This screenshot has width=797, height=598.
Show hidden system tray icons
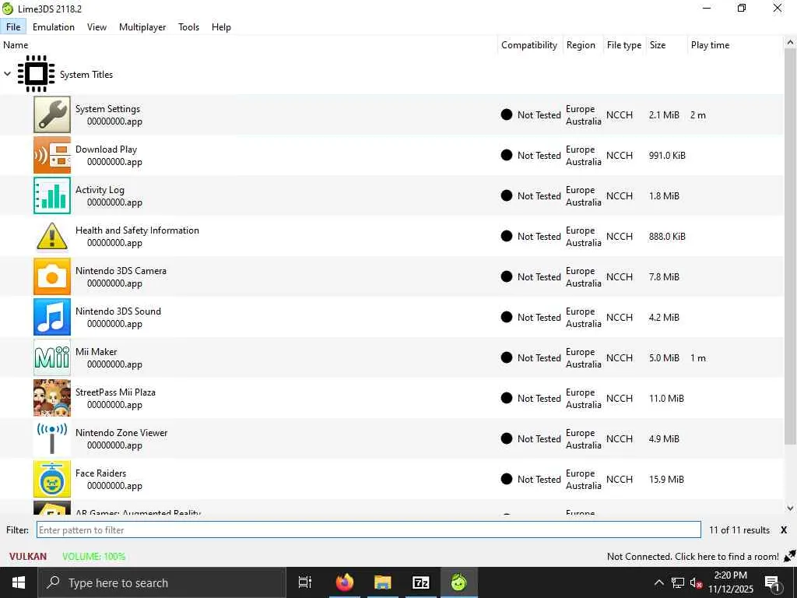(x=658, y=582)
